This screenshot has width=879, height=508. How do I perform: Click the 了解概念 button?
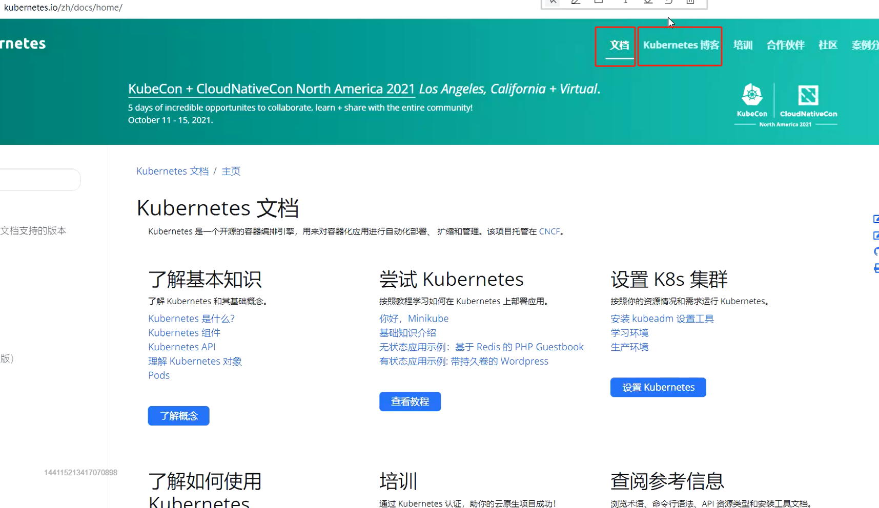(x=178, y=416)
